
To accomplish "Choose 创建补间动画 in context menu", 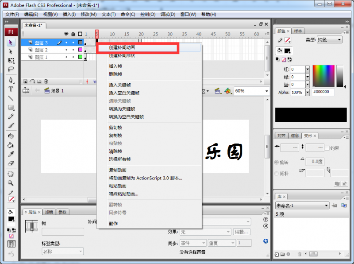I will coord(149,47).
